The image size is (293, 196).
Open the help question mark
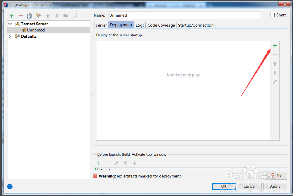10,186
